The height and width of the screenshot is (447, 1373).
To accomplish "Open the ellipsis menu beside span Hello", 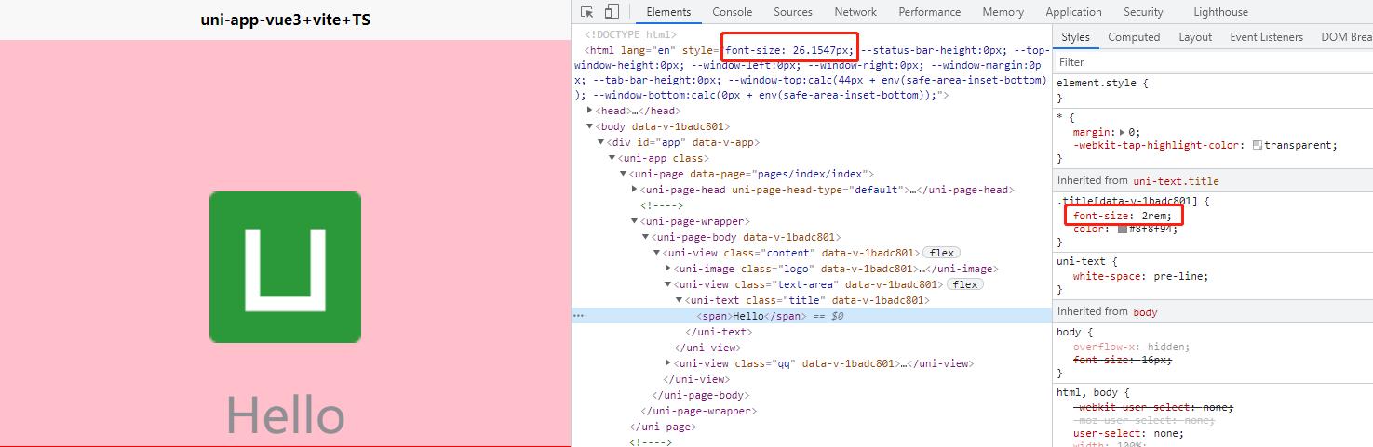I will click(x=579, y=316).
